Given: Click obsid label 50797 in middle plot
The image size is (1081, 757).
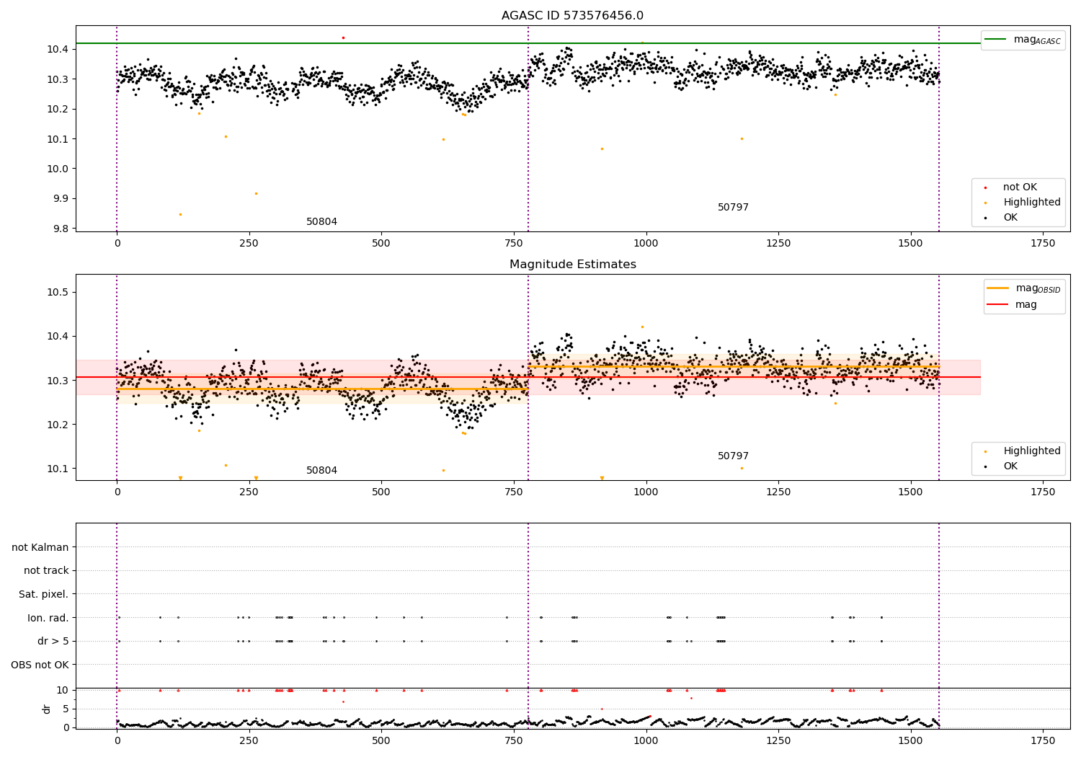Looking at the screenshot, I should click(733, 456).
